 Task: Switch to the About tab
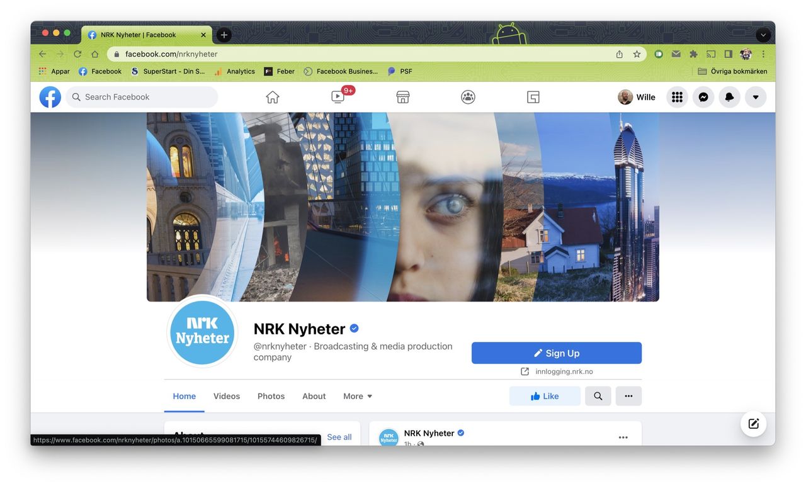314,396
